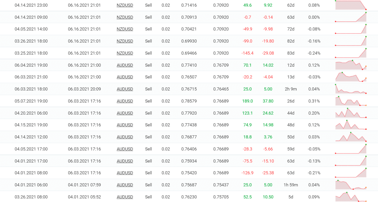This screenshot has width=378, height=202.
Task: View the sparkline chart for the 0.76715 AUDUSD trade
Action: pos(351,89)
